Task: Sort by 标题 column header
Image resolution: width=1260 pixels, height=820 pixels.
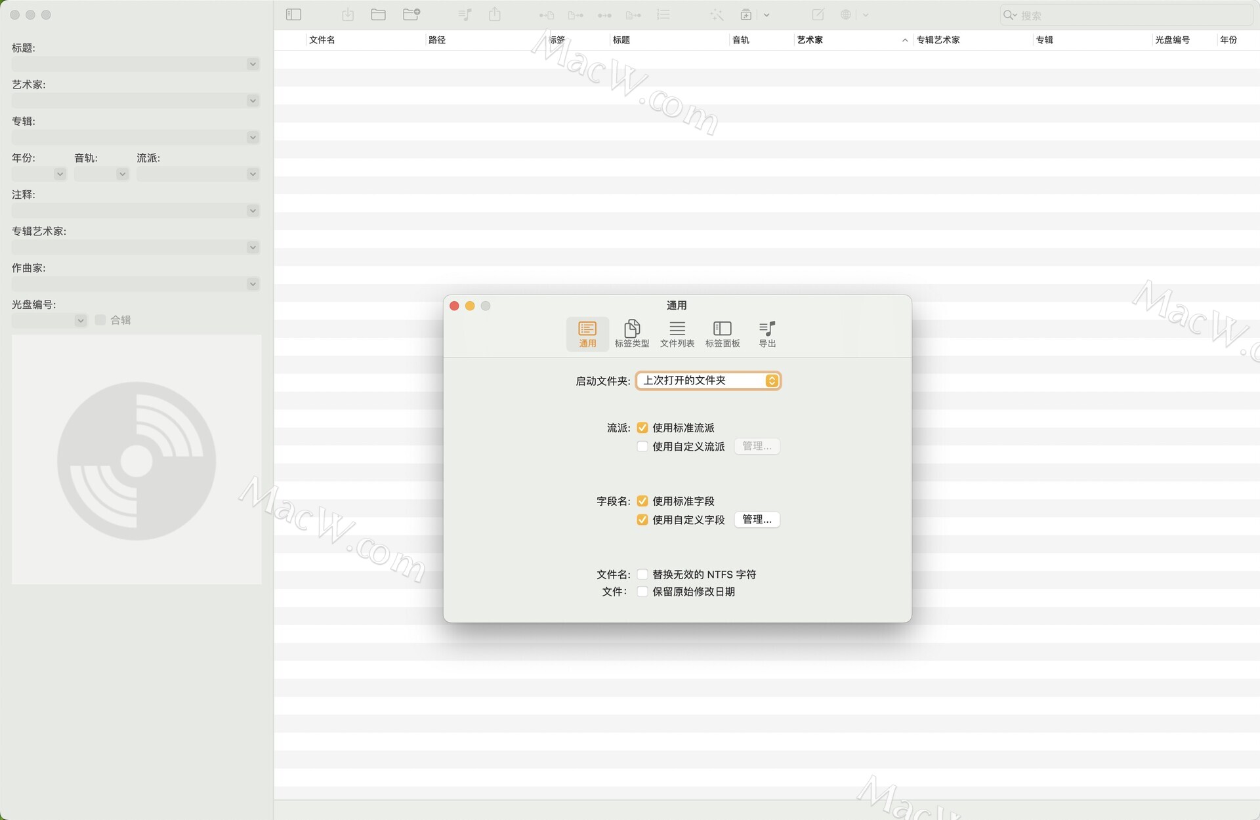Action: tap(669, 40)
